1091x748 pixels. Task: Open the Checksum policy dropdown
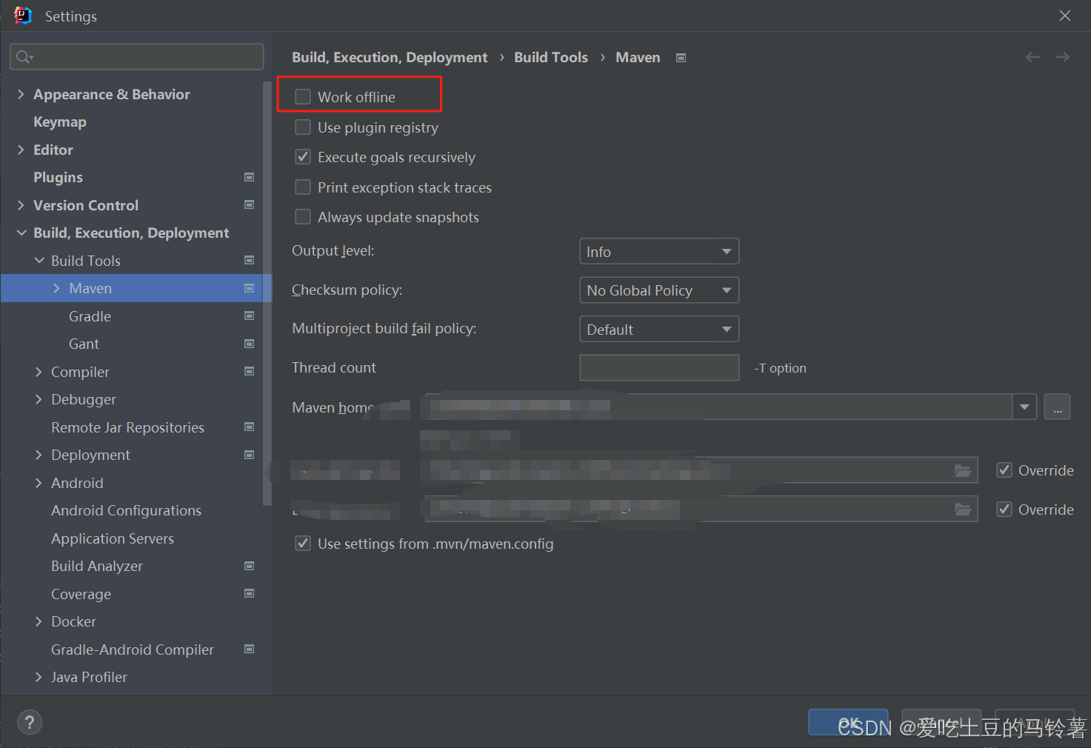[659, 290]
